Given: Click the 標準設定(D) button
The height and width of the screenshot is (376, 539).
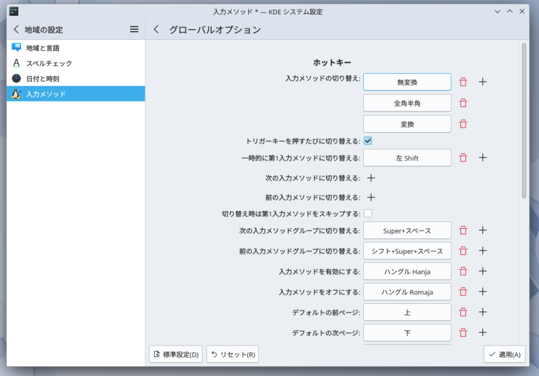Looking at the screenshot, I should 176,354.
